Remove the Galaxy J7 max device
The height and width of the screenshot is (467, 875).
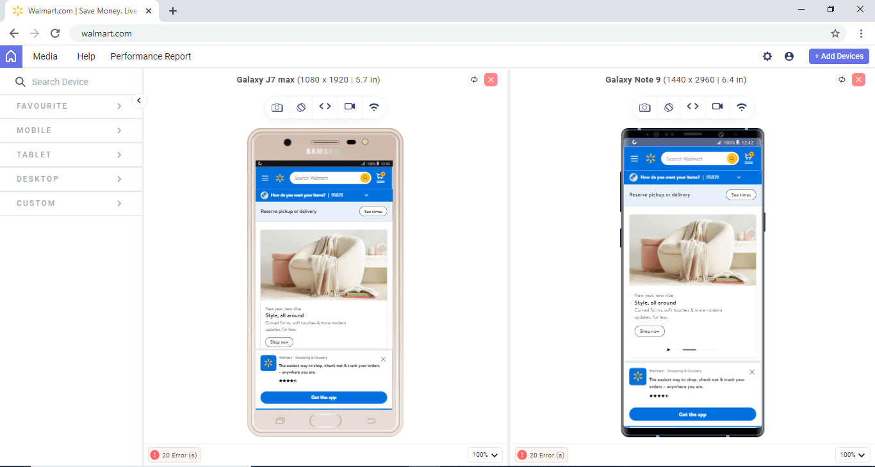[x=491, y=80]
